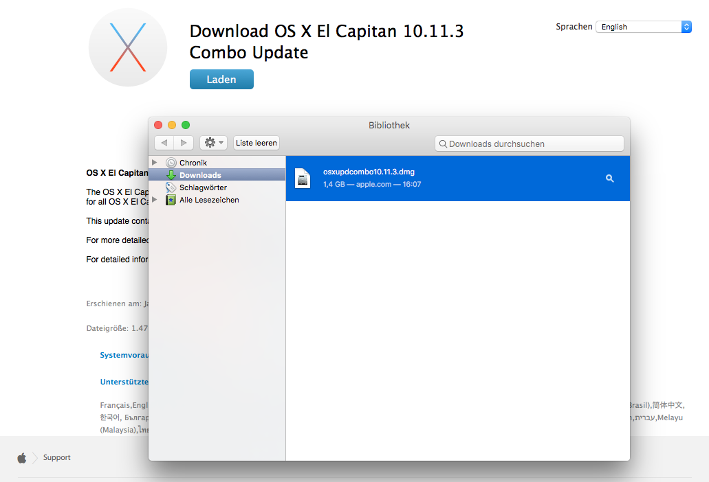Click the forward arrow in Bibliothek window
The width and height of the screenshot is (709, 482).
click(184, 143)
